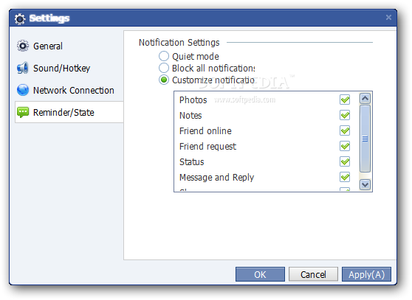This screenshot has width=412, height=300.
Task: Click the Network Connection globe icon
Action: (x=23, y=90)
